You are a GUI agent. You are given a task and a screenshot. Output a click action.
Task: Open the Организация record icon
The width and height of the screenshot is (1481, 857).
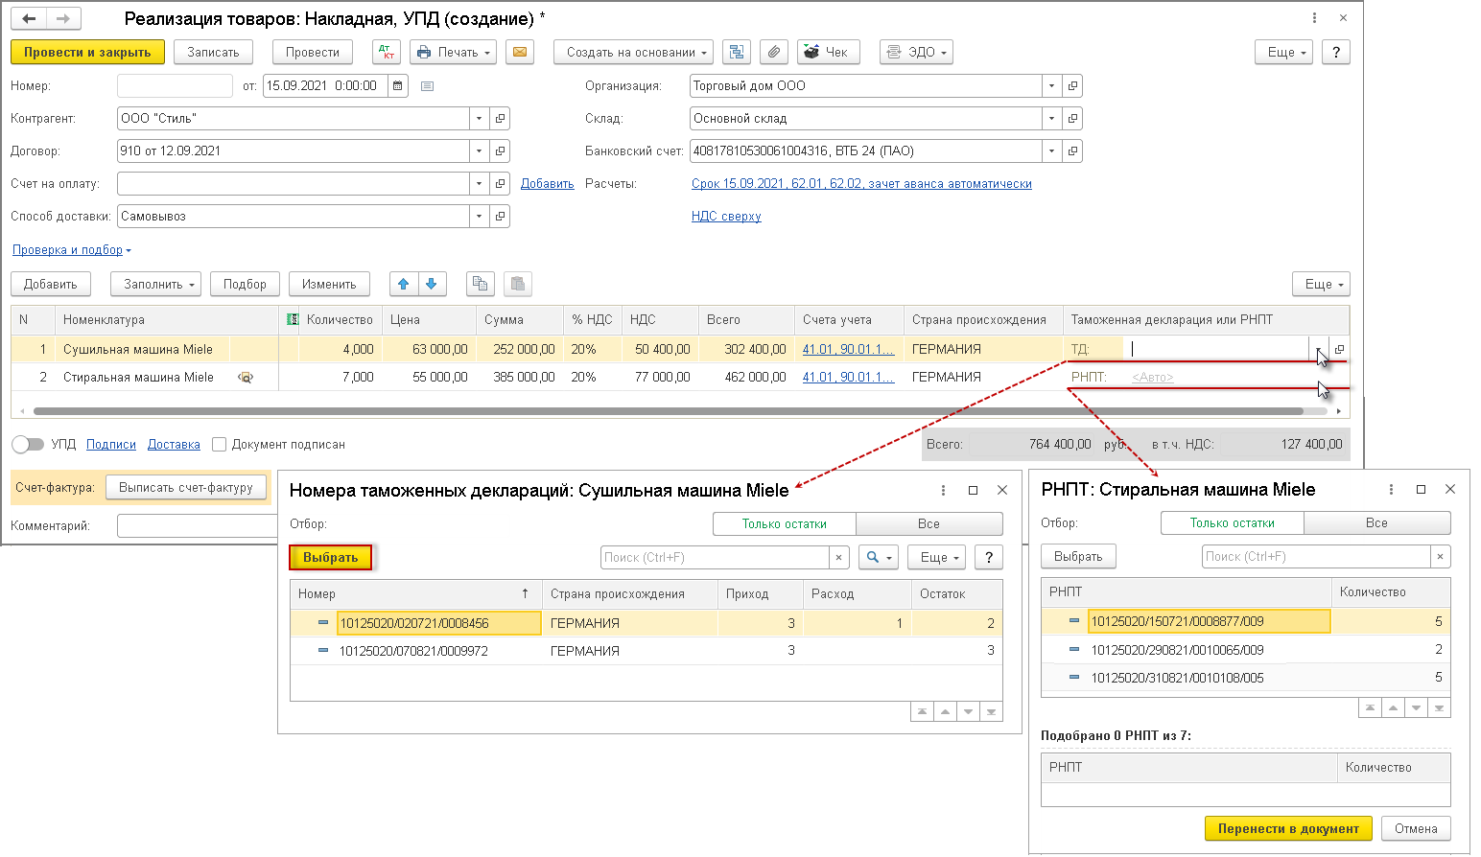click(1072, 85)
